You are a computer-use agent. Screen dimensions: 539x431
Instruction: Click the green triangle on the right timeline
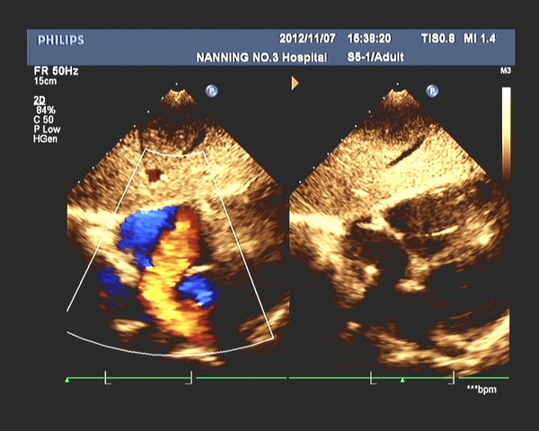coord(402,380)
